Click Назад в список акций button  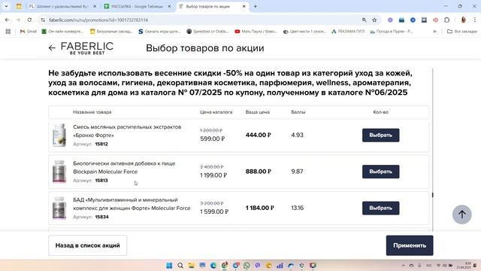[87, 245]
